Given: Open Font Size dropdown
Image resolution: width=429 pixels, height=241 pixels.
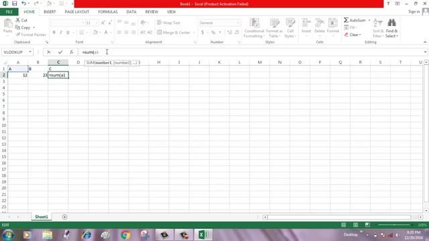Looking at the screenshot, I should pyautogui.click(x=97, y=23).
